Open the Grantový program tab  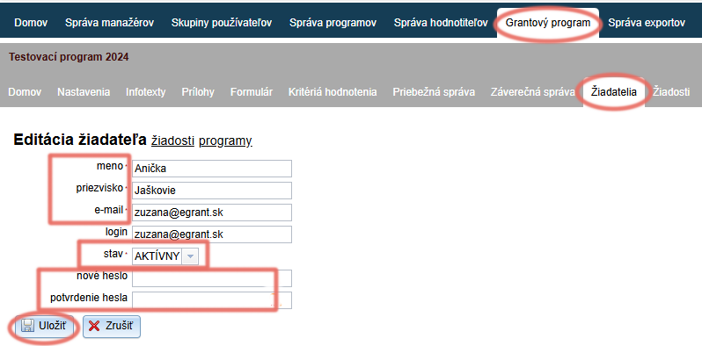[548, 22]
